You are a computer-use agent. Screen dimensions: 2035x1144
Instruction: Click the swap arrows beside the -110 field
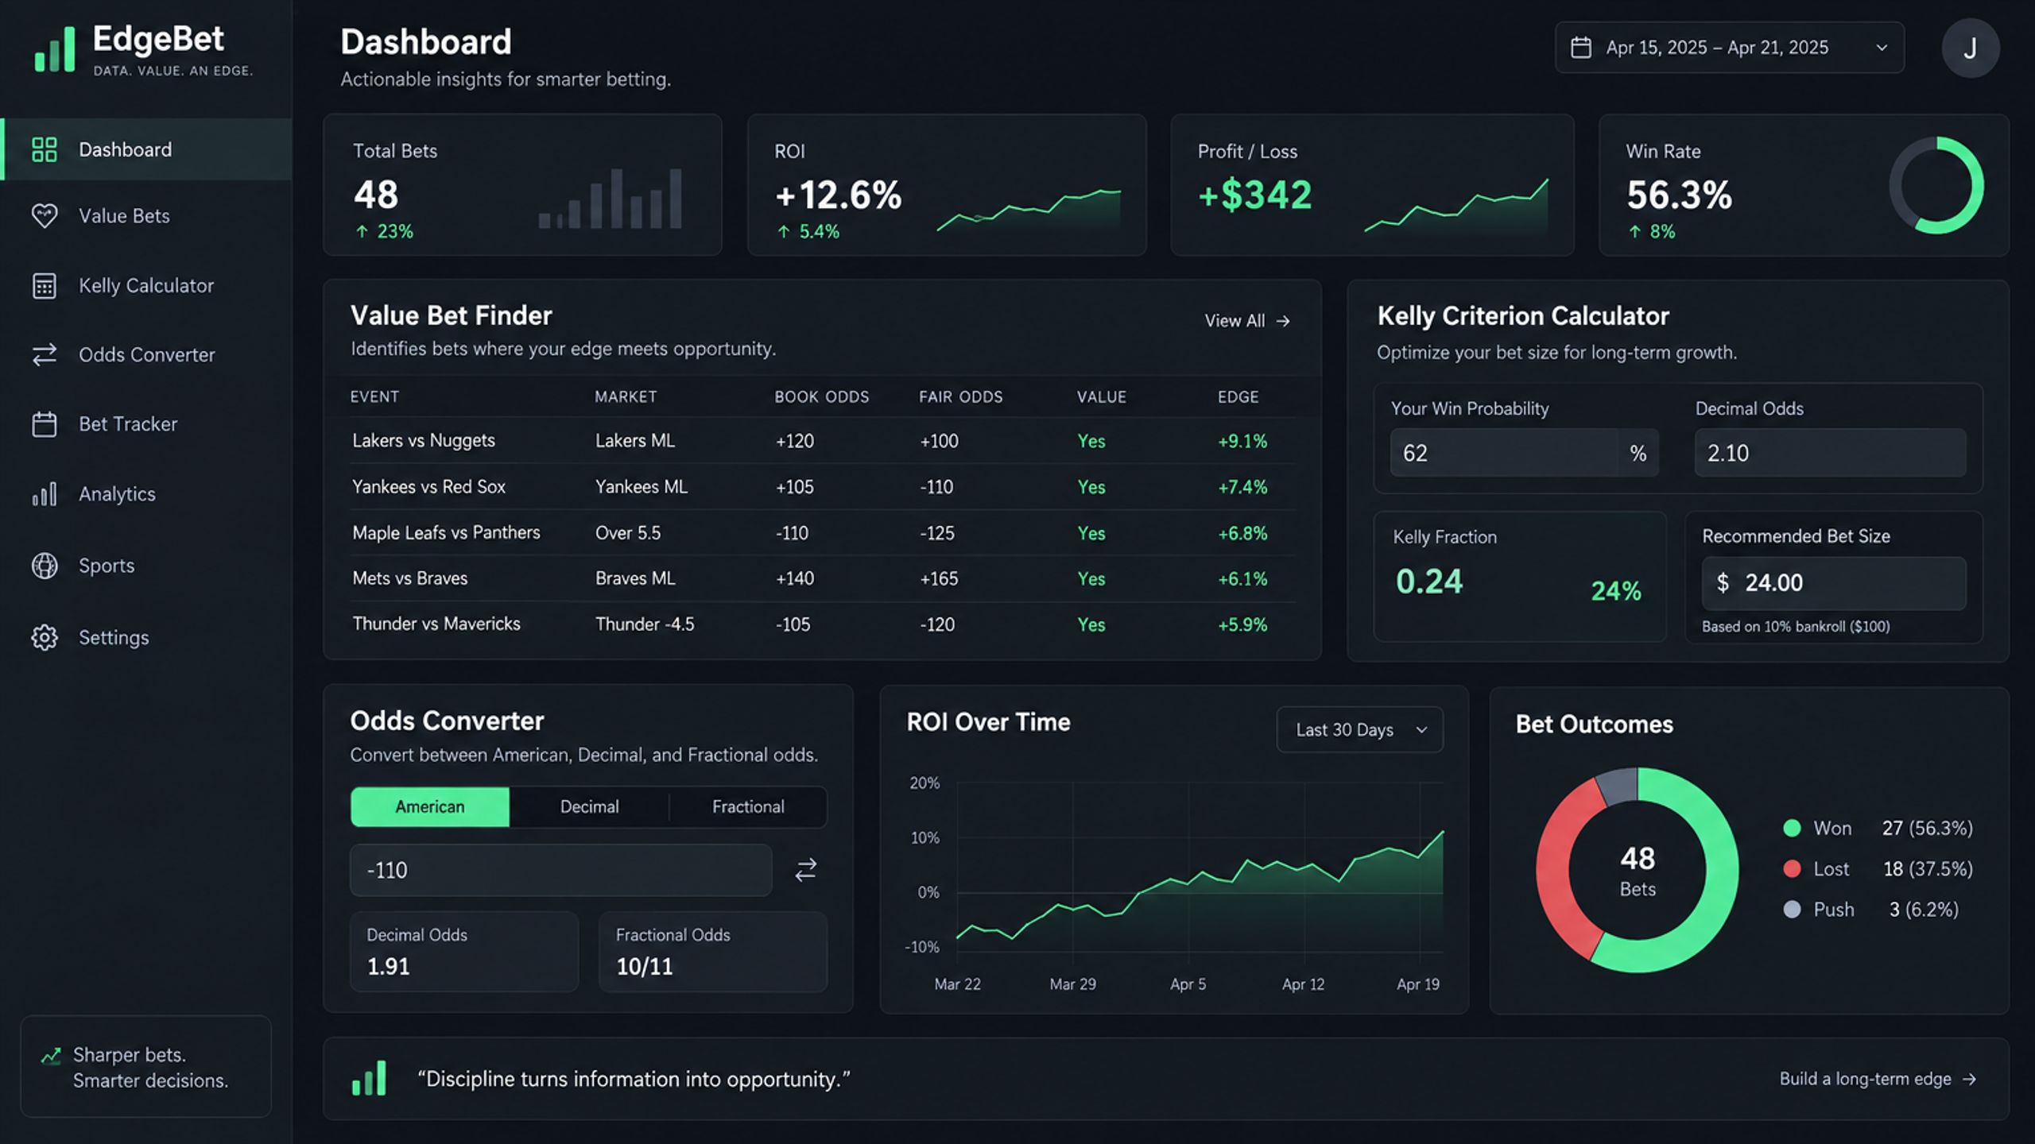coord(806,870)
